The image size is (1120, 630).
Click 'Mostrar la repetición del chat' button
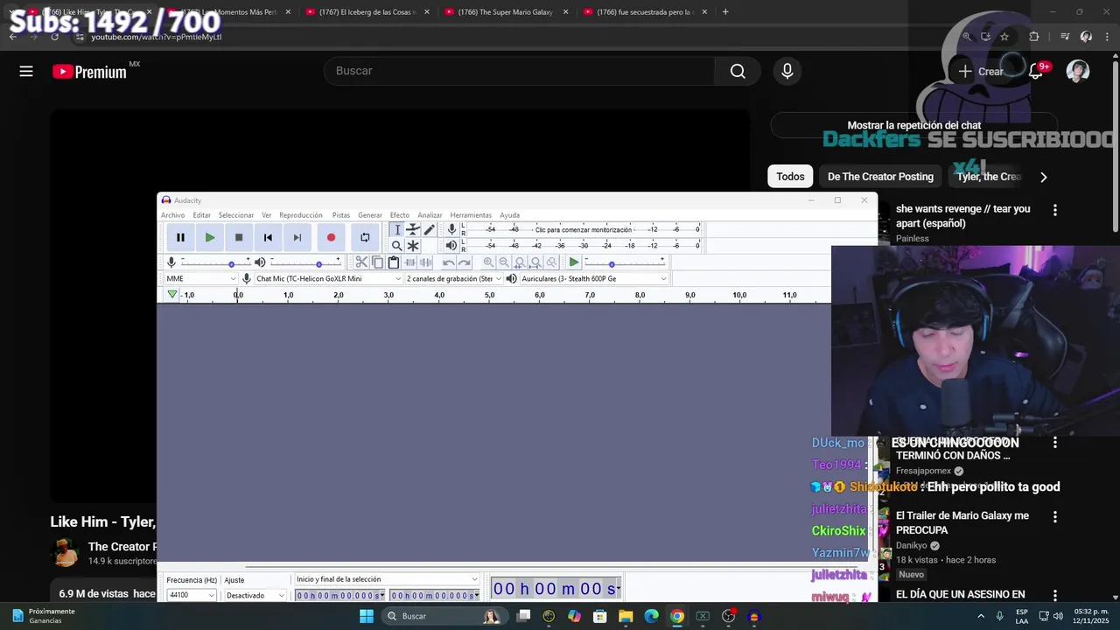click(913, 125)
